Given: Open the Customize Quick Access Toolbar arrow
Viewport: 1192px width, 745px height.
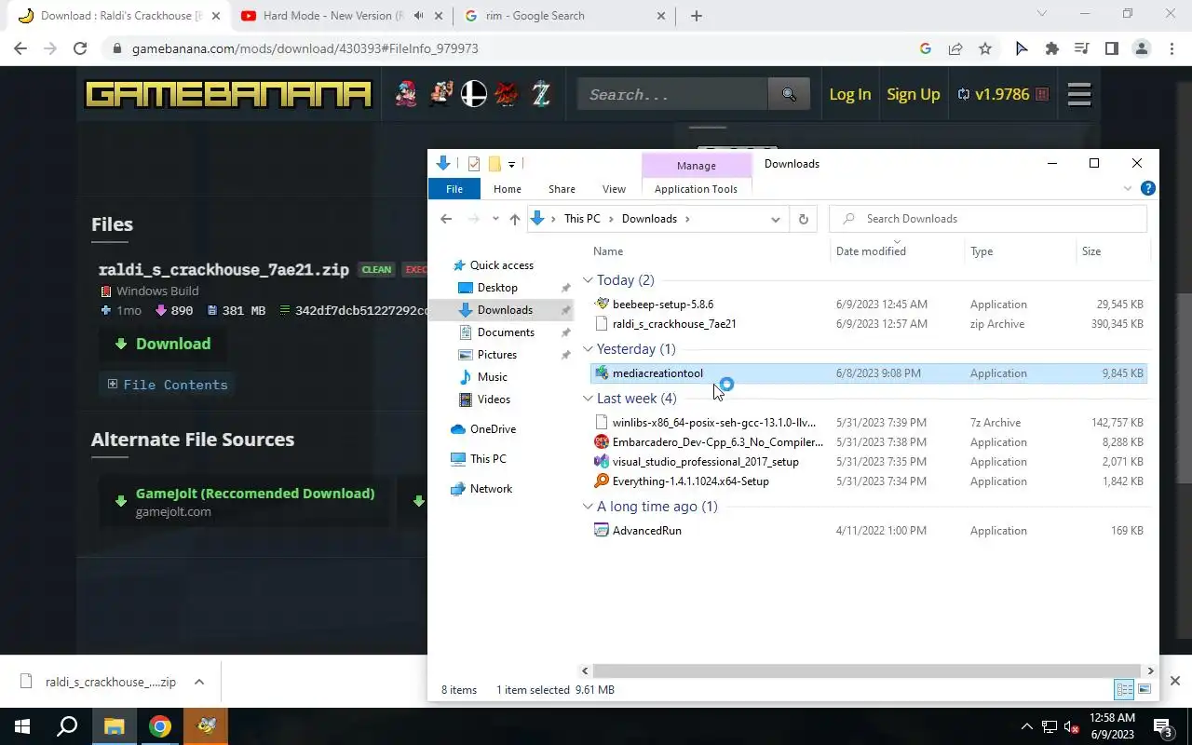Looking at the screenshot, I should tap(511, 165).
